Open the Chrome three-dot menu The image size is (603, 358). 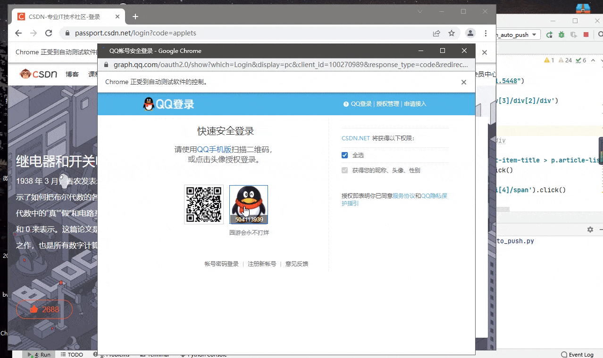point(486,33)
